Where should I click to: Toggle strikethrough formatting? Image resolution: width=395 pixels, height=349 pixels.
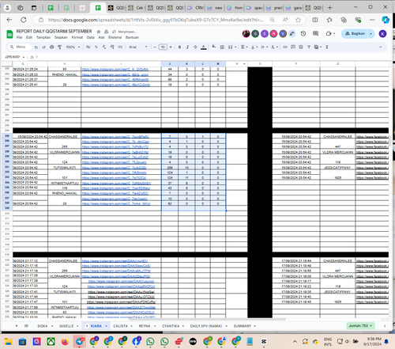pyautogui.click(x=195, y=47)
